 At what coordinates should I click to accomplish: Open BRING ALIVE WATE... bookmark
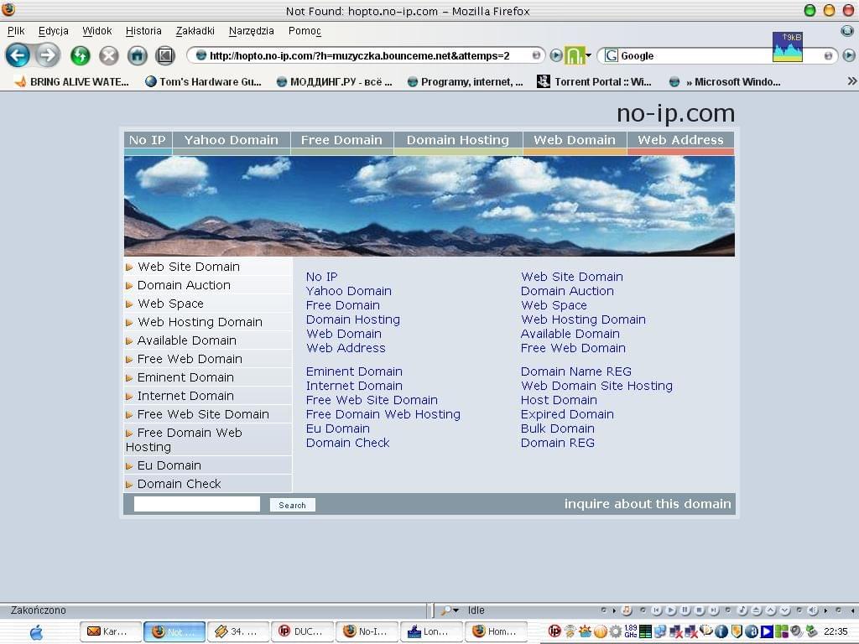click(72, 81)
